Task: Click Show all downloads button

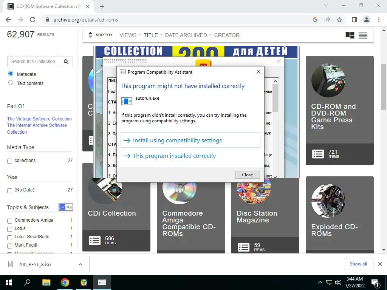Action: [358, 264]
